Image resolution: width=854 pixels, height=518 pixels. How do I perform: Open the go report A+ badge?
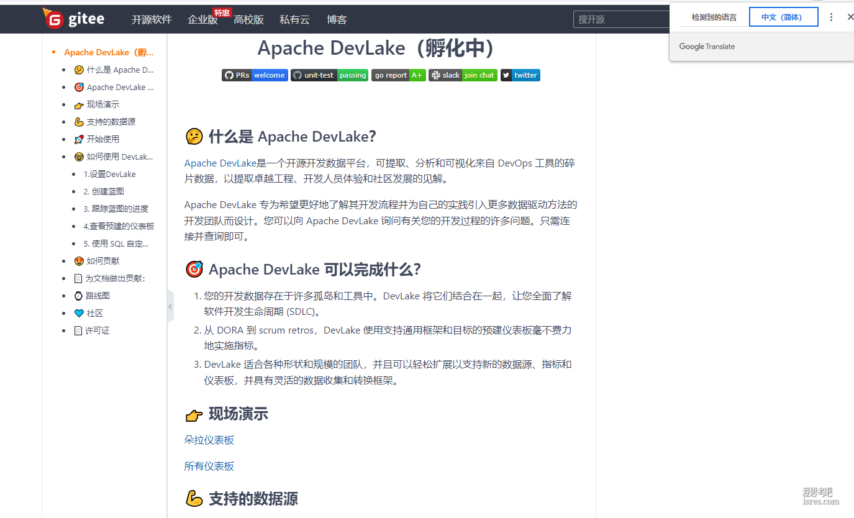(x=398, y=75)
